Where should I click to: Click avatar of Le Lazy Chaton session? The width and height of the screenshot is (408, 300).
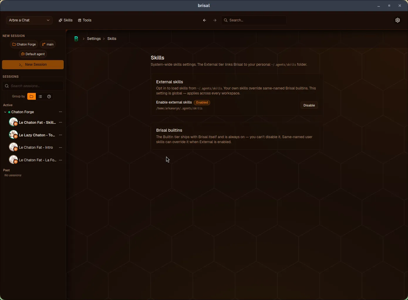(x=14, y=135)
